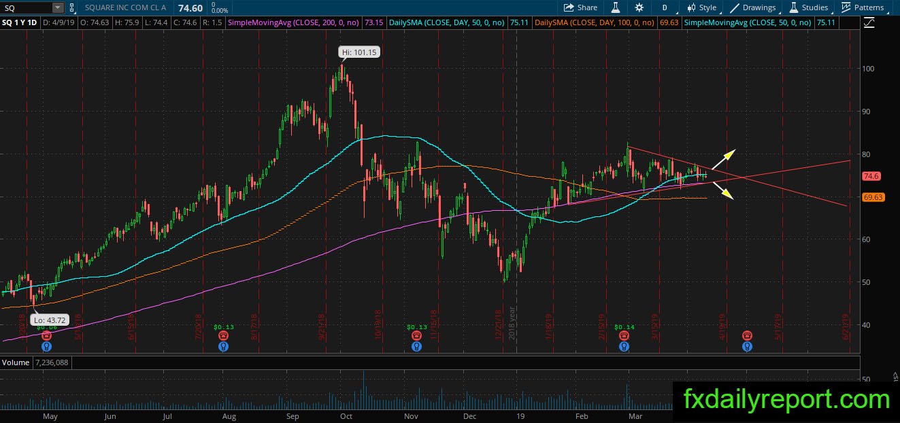The height and width of the screenshot is (423, 900).
Task: Click 50 on the price axis
Action: pos(867,282)
